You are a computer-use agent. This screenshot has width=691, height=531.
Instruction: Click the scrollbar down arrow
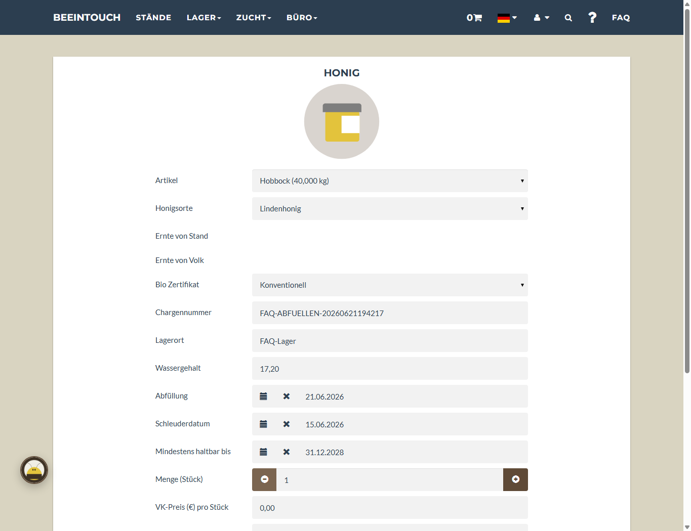[x=687, y=527]
